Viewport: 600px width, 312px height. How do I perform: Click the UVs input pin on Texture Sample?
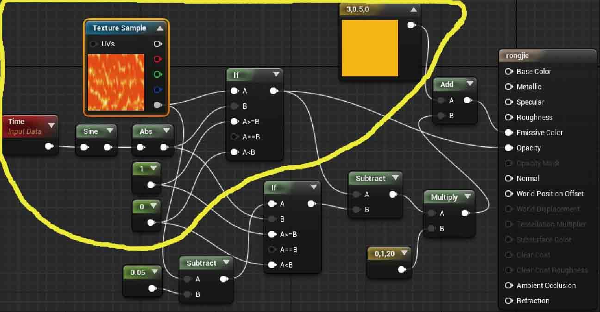pos(93,44)
